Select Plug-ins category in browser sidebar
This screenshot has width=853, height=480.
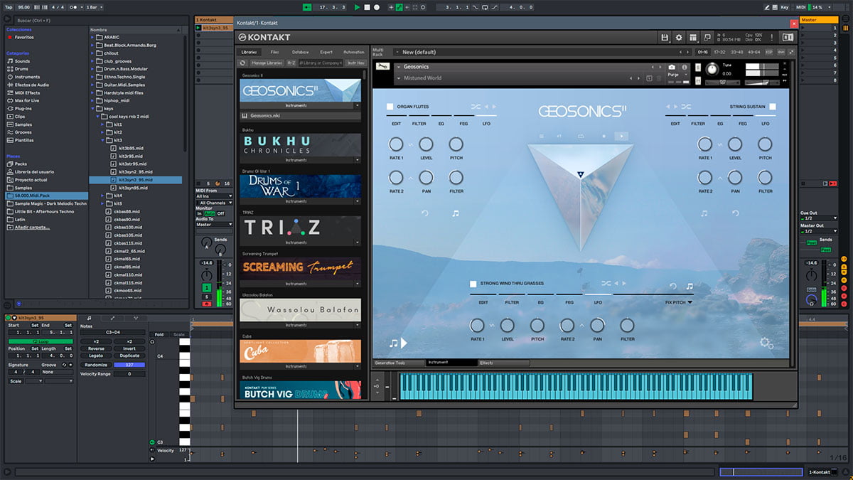tap(23, 108)
